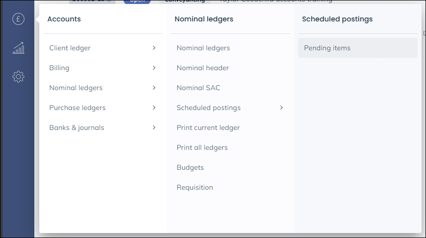
Task: Expand the Client ledger chevron arrow
Action: coord(154,48)
